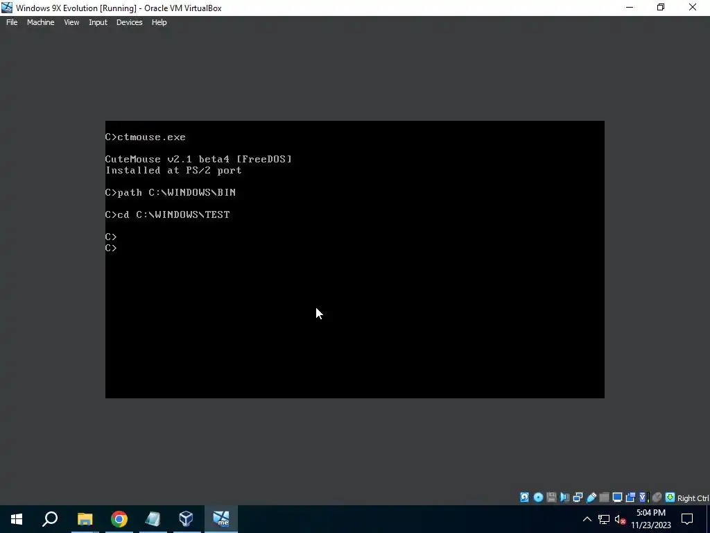The height and width of the screenshot is (533, 710).
Task: Restore down the VirtualBox window
Action: (661, 8)
